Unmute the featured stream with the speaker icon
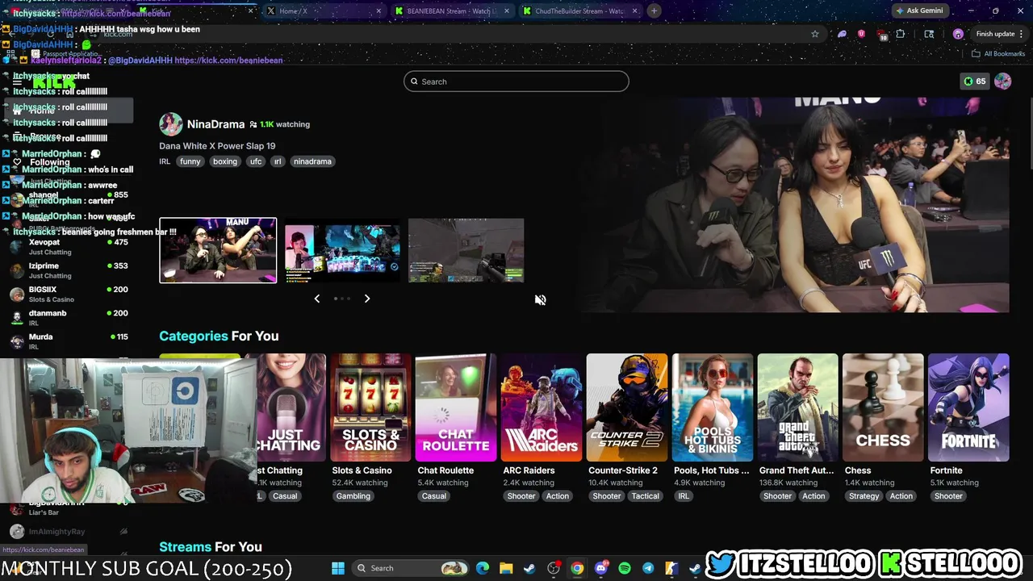1033x581 pixels. (540, 299)
